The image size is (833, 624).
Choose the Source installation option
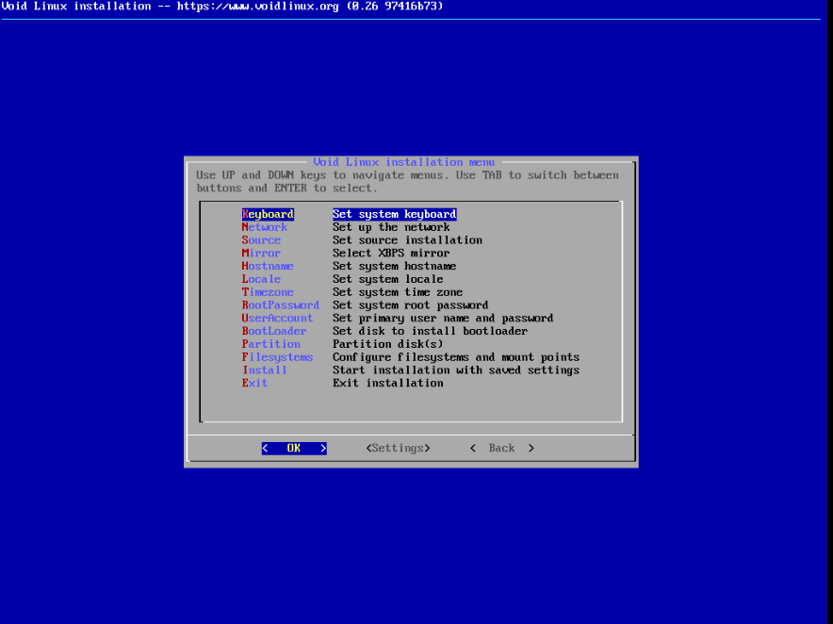coord(260,239)
